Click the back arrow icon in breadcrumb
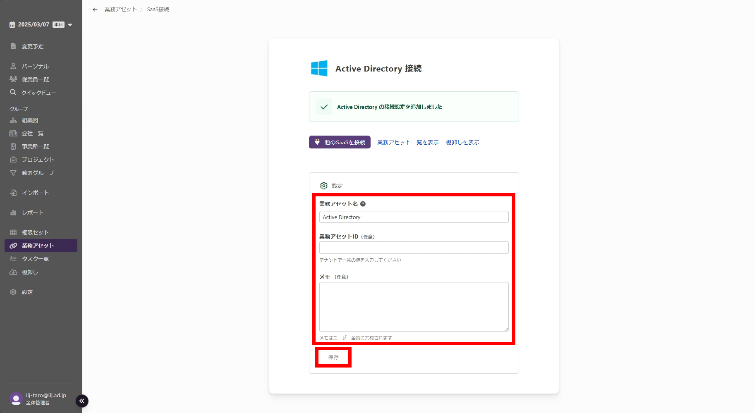This screenshot has width=754, height=413. (95, 10)
